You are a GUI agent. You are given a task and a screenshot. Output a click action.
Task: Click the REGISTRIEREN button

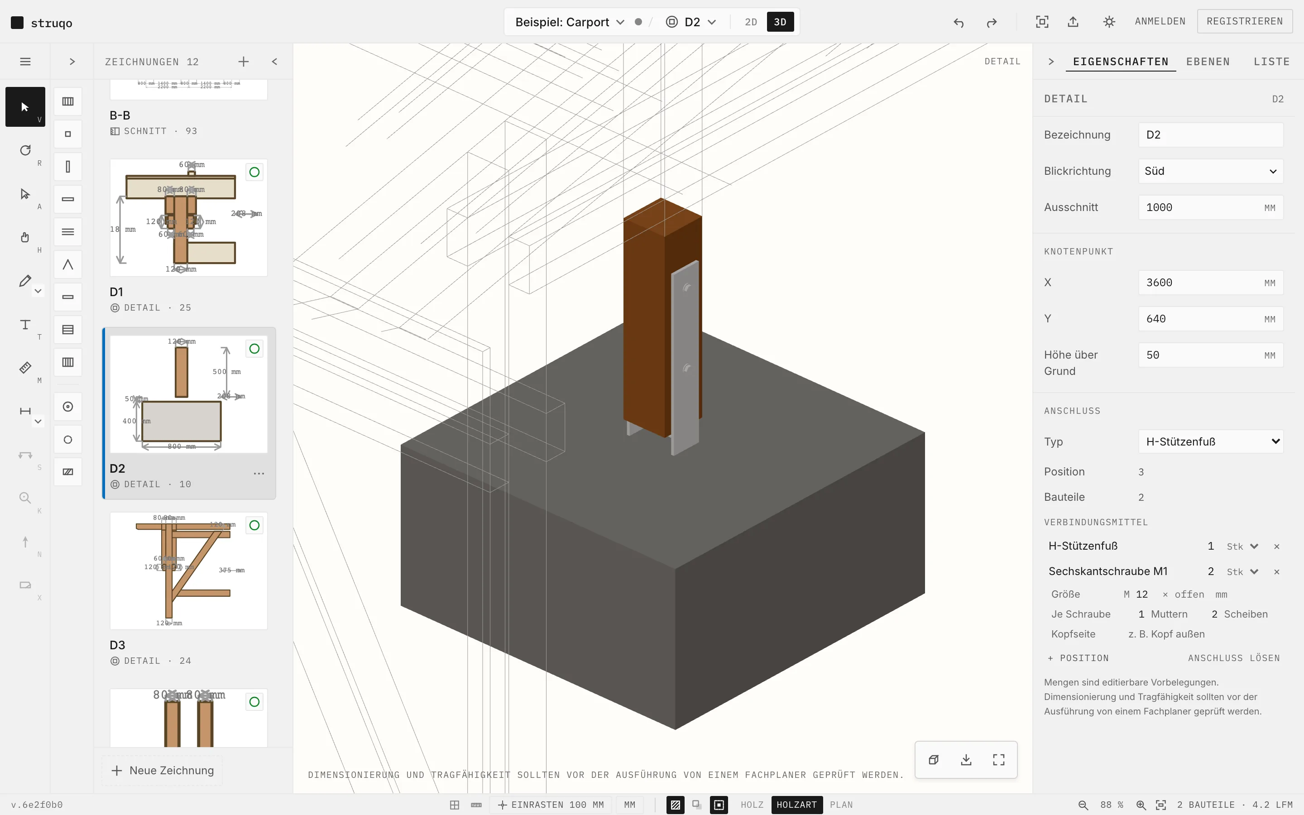pos(1245,22)
